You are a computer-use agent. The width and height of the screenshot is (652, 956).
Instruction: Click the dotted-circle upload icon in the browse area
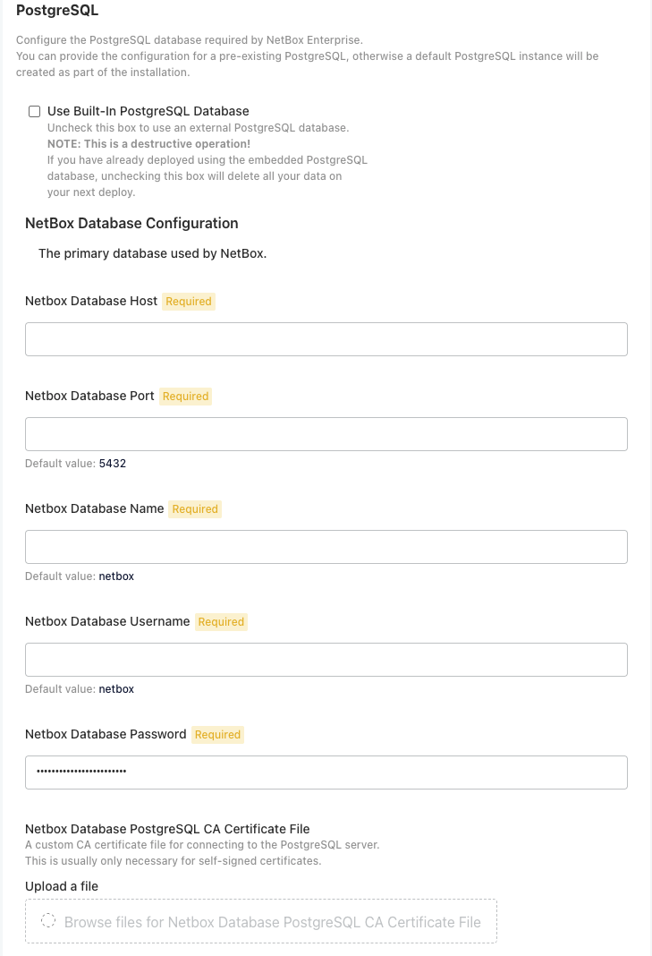coord(47,918)
